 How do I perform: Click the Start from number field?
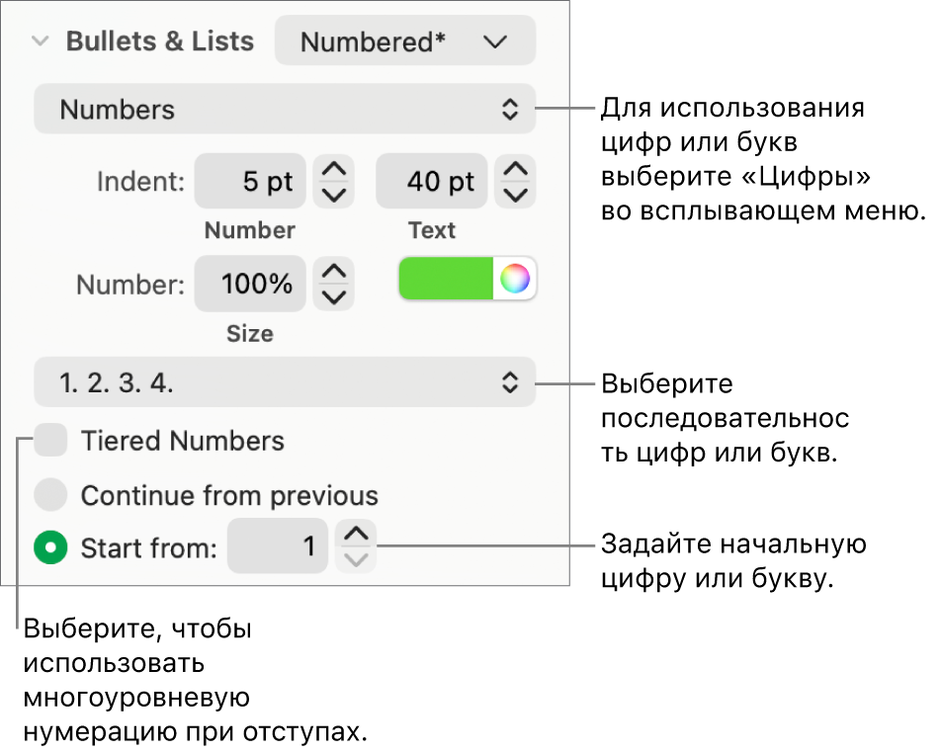[x=278, y=546]
